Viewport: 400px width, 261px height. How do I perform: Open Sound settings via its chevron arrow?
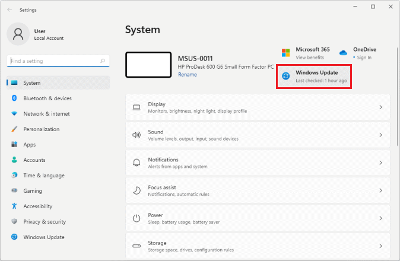pyautogui.click(x=380, y=135)
